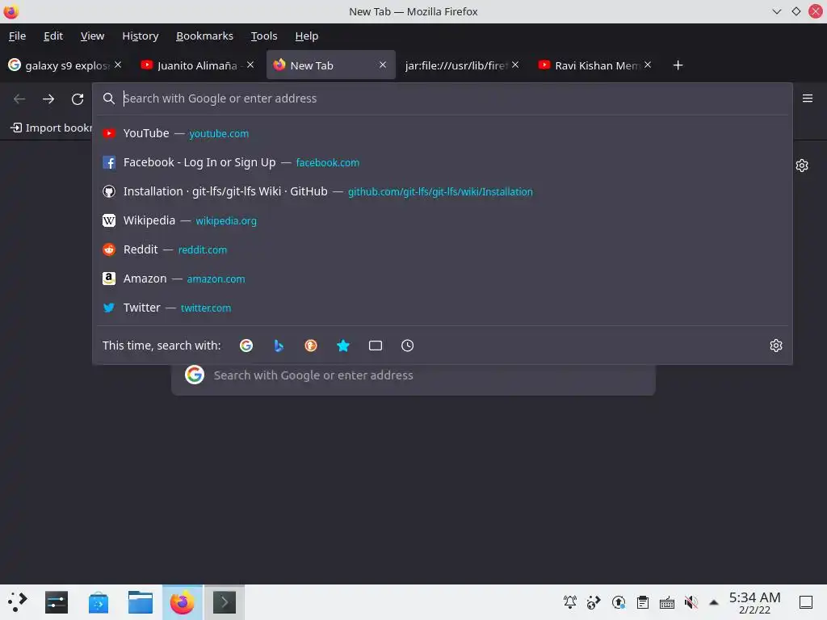Expand hidden system tray icons arrow
Image resolution: width=827 pixels, height=620 pixels.
point(714,602)
